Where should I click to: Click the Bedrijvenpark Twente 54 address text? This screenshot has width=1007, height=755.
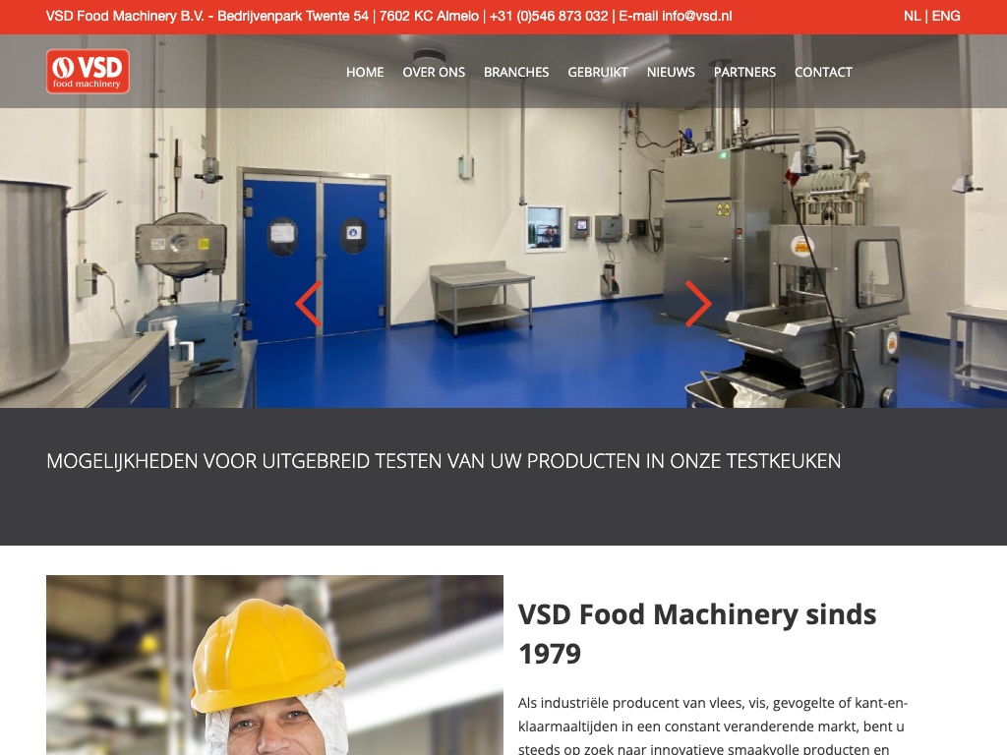pos(293,16)
